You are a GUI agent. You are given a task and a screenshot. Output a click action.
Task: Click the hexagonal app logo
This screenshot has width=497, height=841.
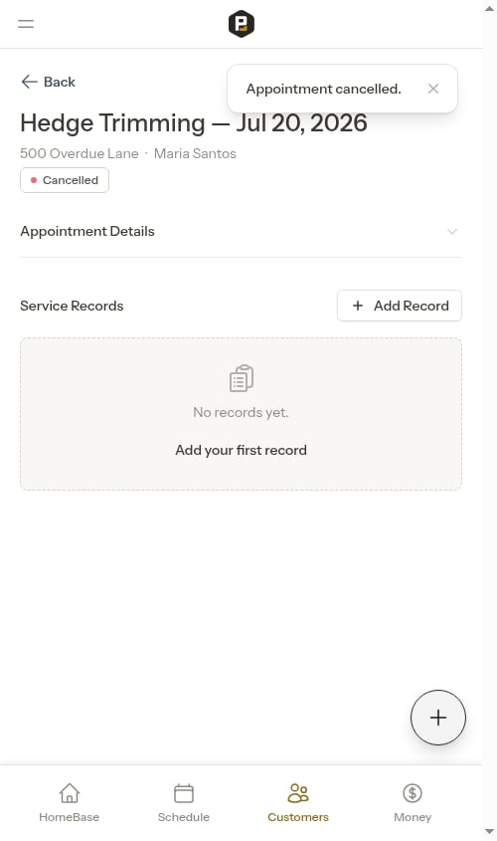tap(241, 24)
